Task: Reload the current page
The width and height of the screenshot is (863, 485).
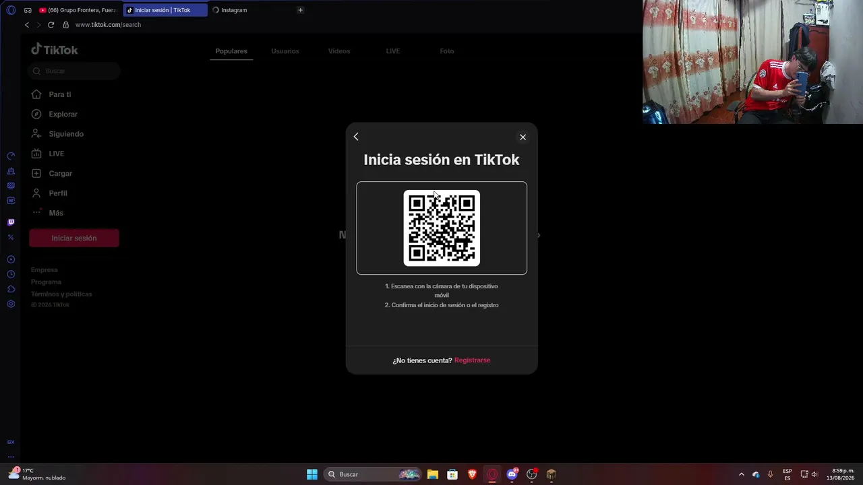Action: (x=51, y=25)
